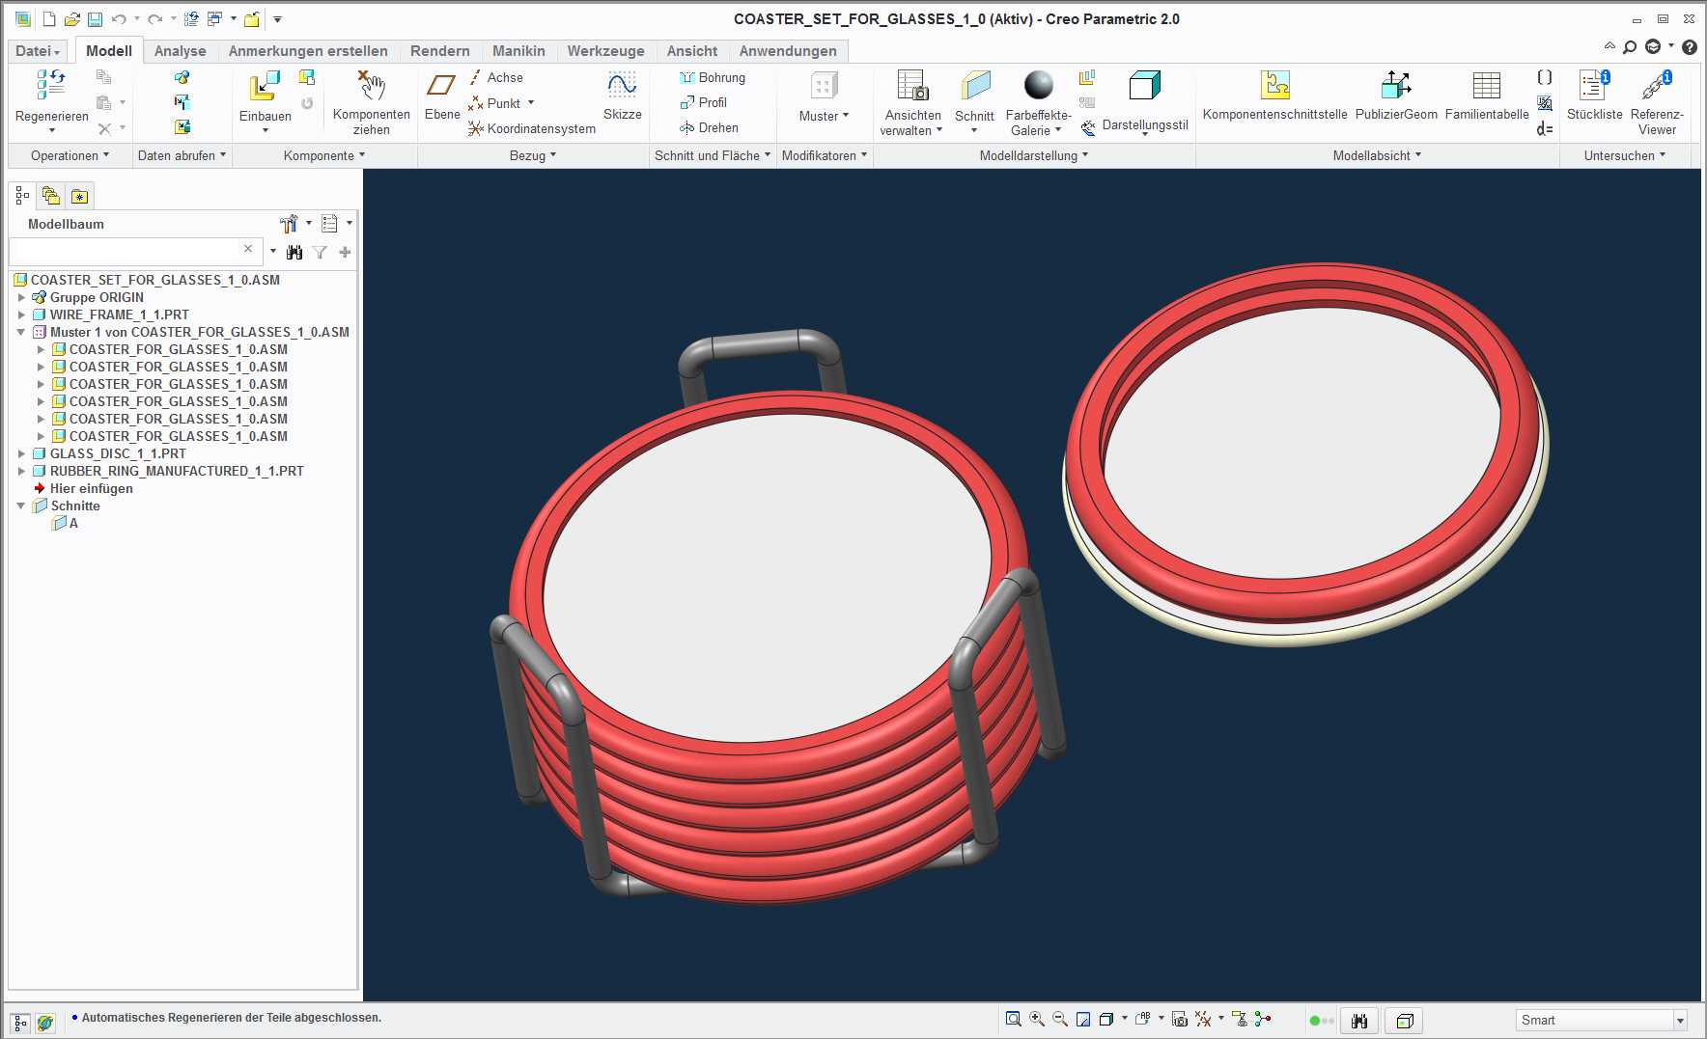Image resolution: width=1707 pixels, height=1039 pixels.
Task: Open the Bezug group dropdown
Action: coord(533,155)
